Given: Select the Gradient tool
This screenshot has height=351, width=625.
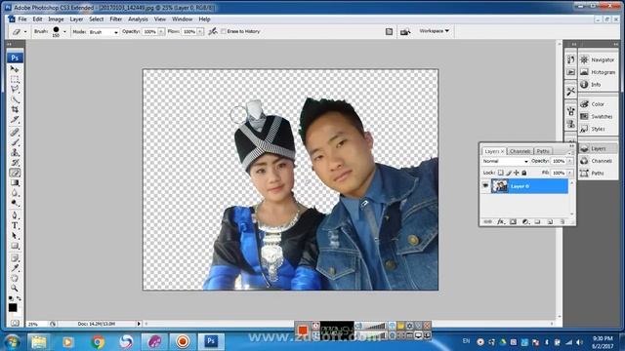Looking at the screenshot, I should coord(15,183).
